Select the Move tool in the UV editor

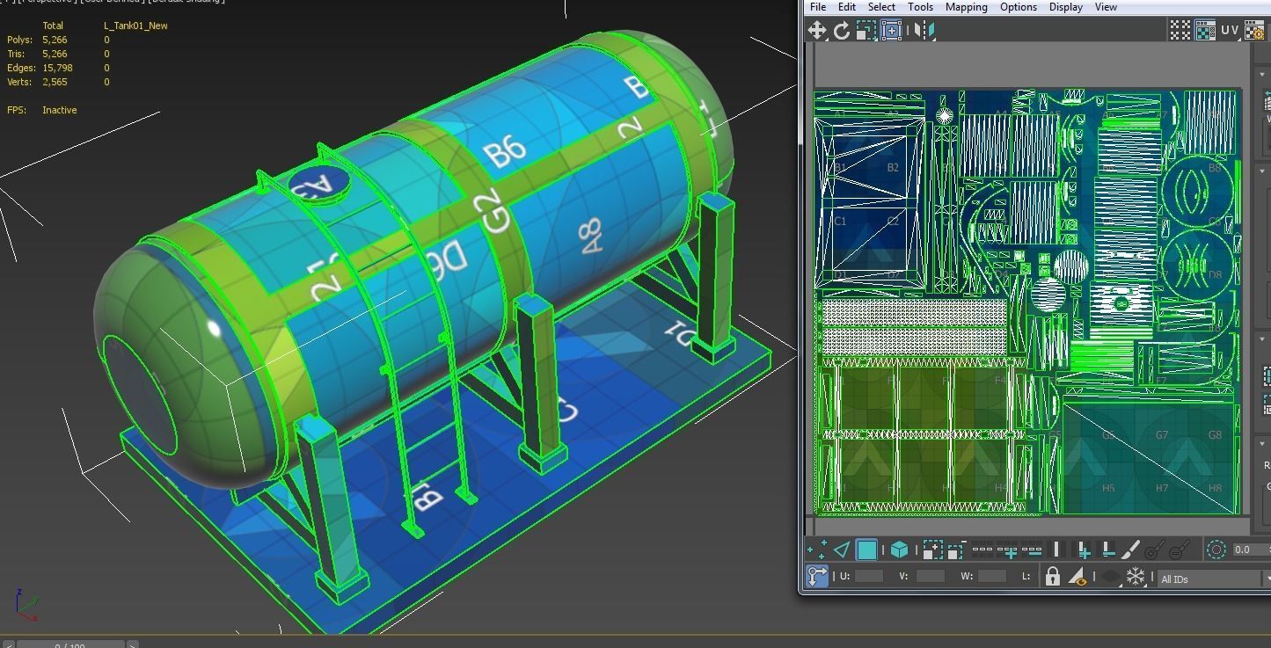817,29
